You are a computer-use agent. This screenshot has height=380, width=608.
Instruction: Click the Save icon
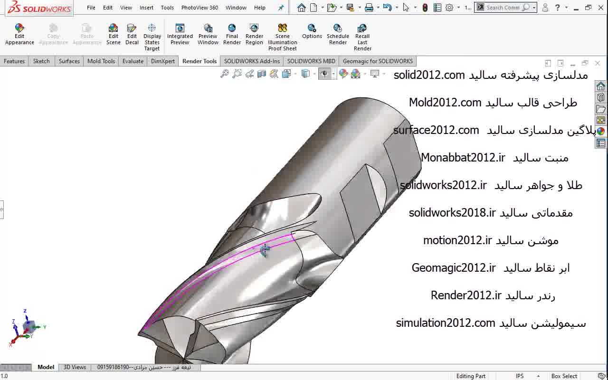click(x=350, y=8)
